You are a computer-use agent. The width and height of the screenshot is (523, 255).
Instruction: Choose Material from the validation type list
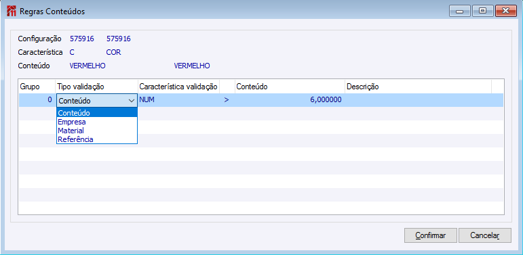pyautogui.click(x=97, y=131)
